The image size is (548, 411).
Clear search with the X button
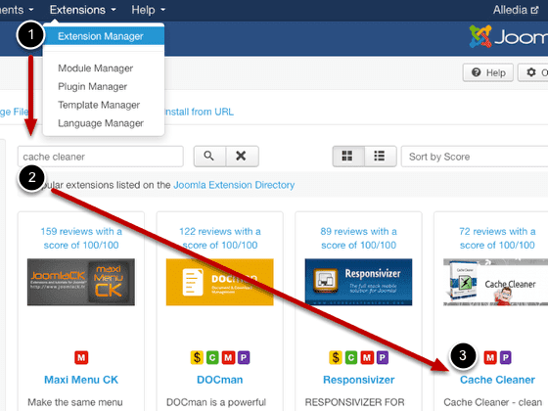point(242,157)
